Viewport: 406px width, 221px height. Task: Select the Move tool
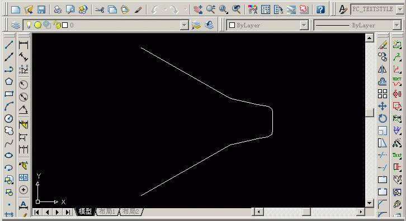tap(383, 106)
